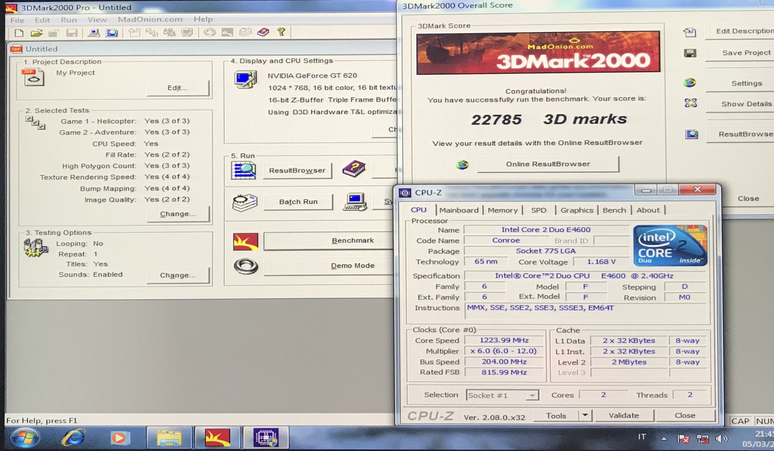The height and width of the screenshot is (451, 774).
Task: Open the Run menu
Action: point(68,20)
